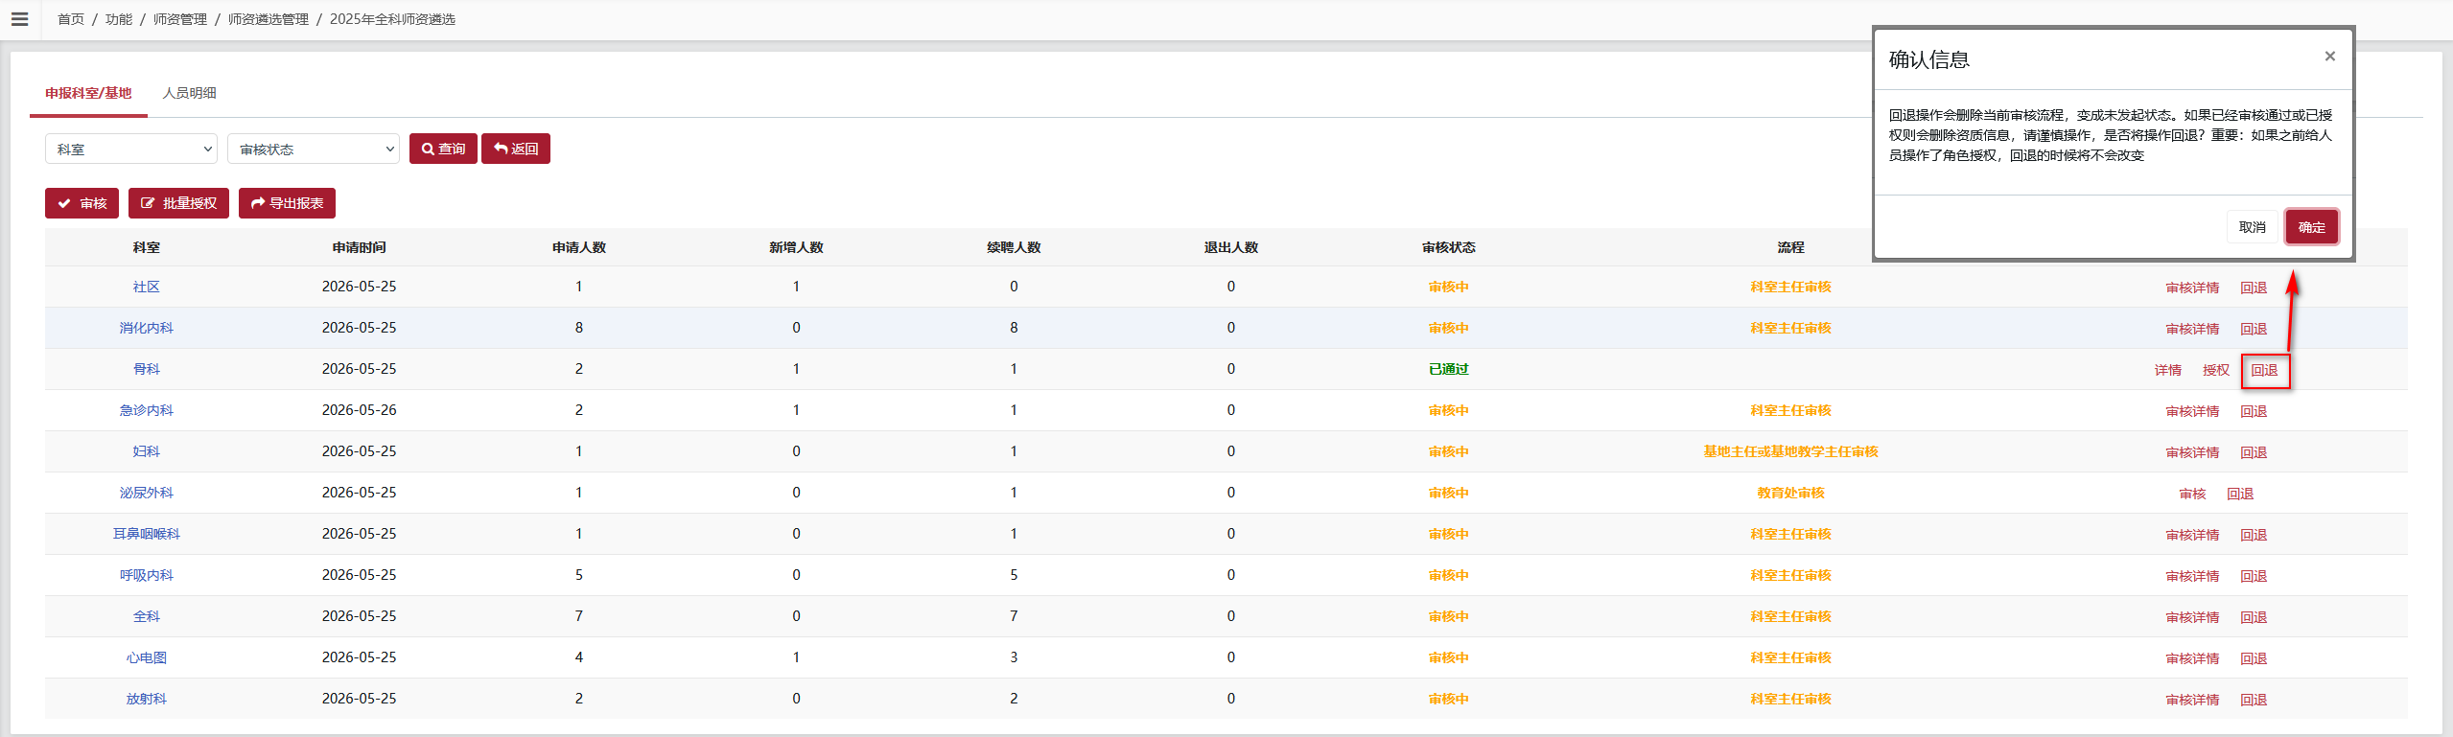Click the 批量授权 button
This screenshot has height=737, width=2453.
178,203
